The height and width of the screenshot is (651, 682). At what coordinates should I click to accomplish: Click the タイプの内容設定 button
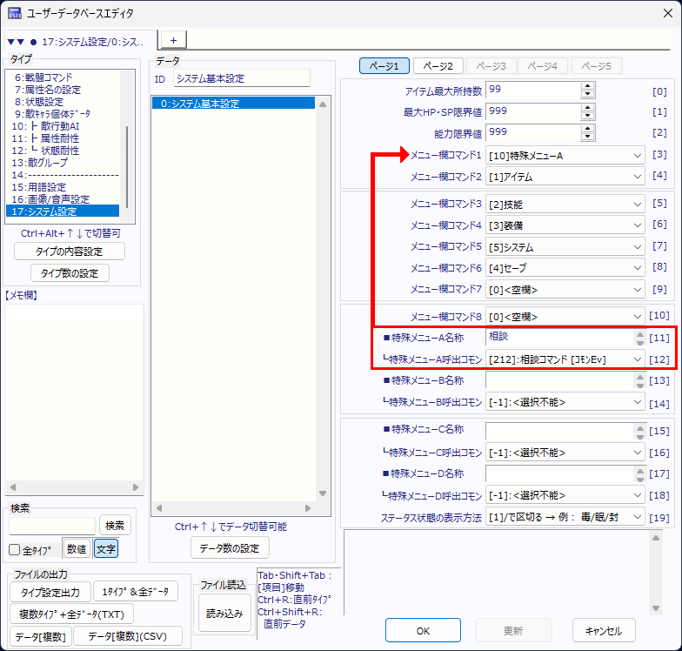(x=70, y=252)
